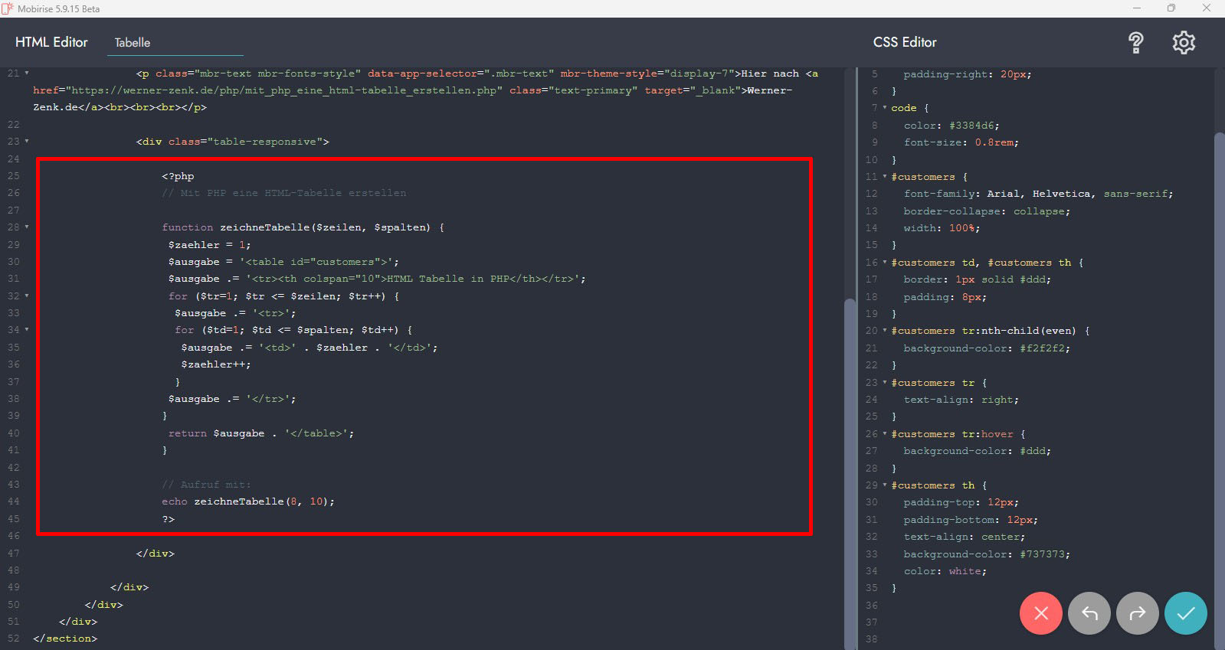Collapse the #customers rule fold at line 11

[x=885, y=177]
